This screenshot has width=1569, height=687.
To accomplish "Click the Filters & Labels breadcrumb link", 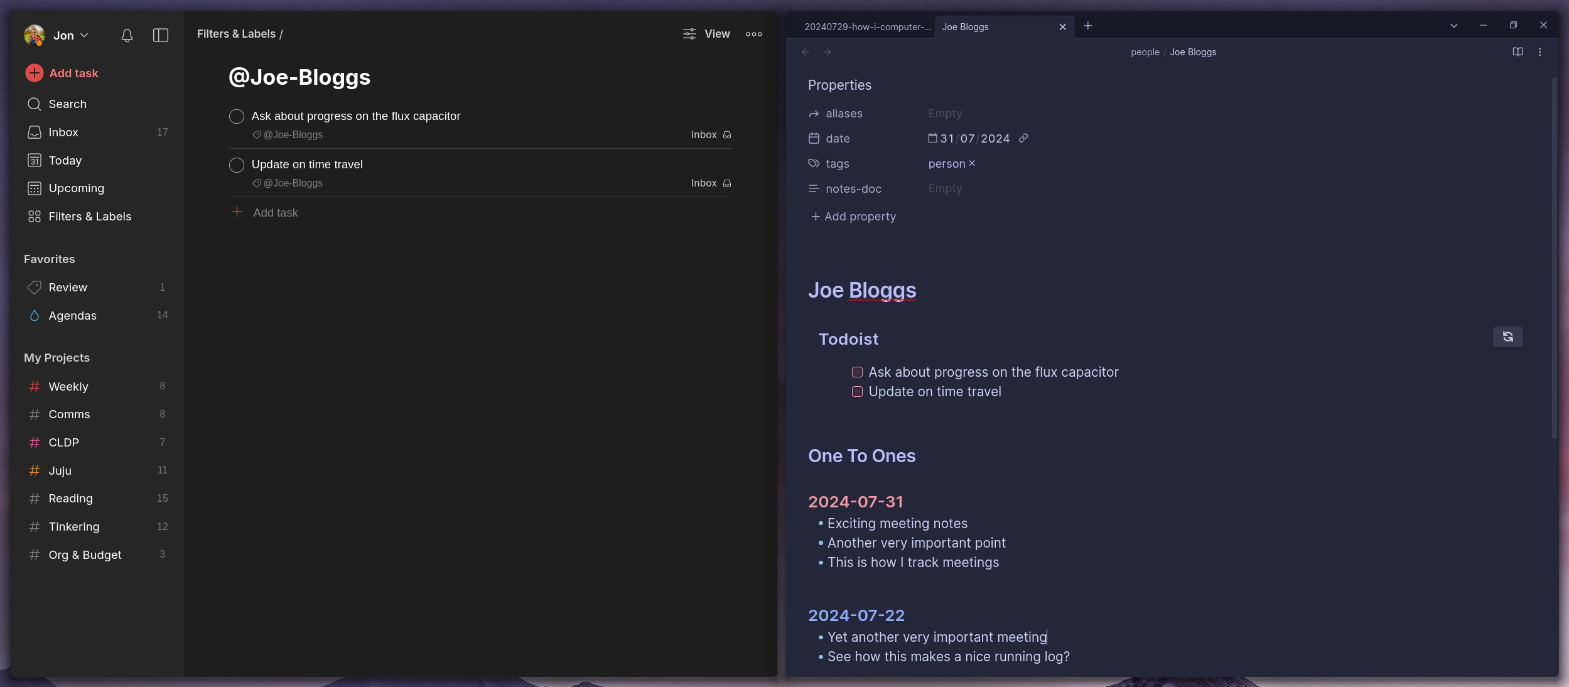I will [236, 35].
